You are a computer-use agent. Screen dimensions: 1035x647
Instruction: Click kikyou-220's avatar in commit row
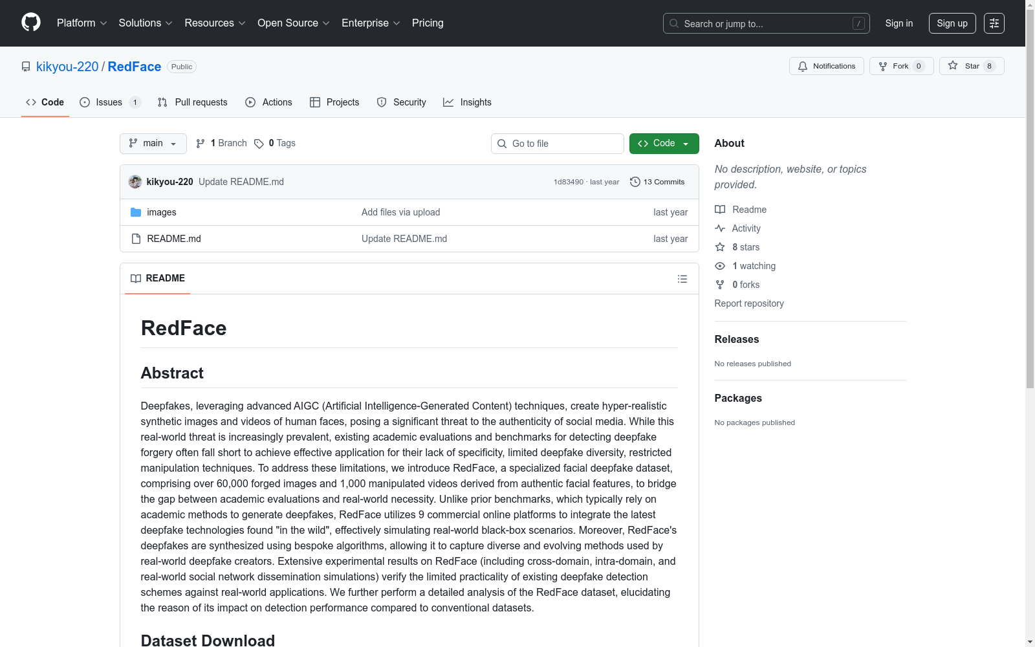[x=135, y=182]
